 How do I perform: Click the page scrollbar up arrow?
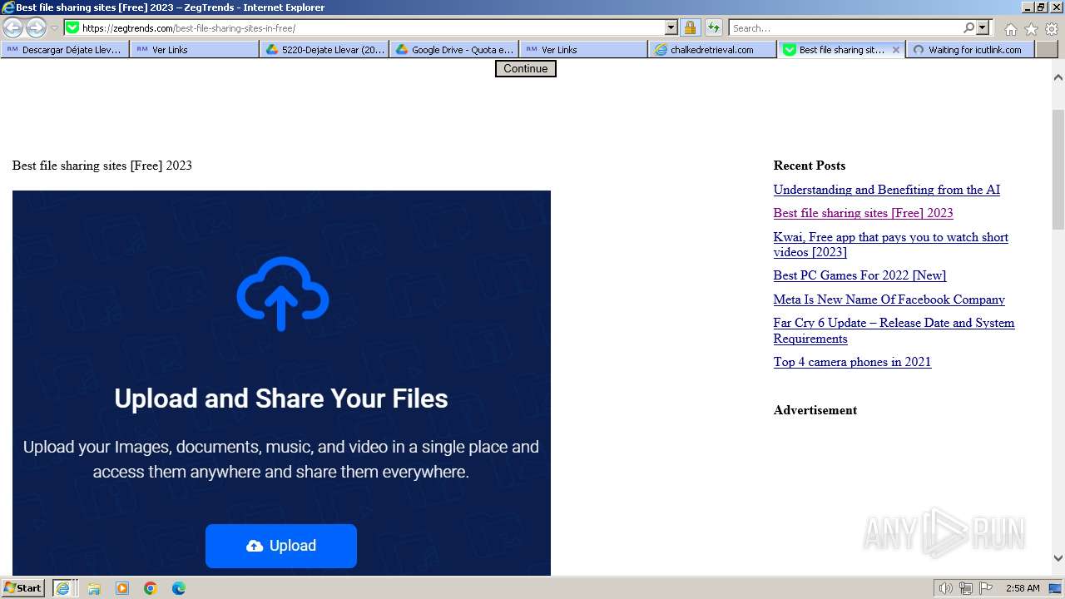[1058, 77]
